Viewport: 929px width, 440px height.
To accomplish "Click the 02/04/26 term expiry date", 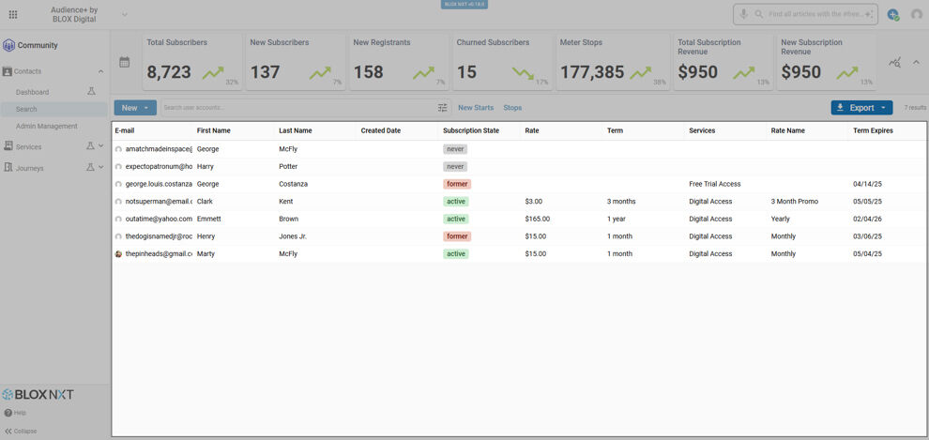I will point(867,219).
